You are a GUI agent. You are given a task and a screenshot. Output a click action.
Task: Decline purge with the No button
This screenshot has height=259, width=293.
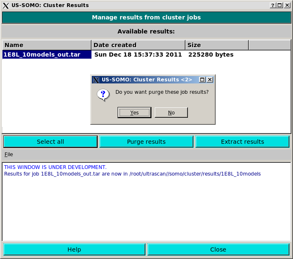coord(171,112)
